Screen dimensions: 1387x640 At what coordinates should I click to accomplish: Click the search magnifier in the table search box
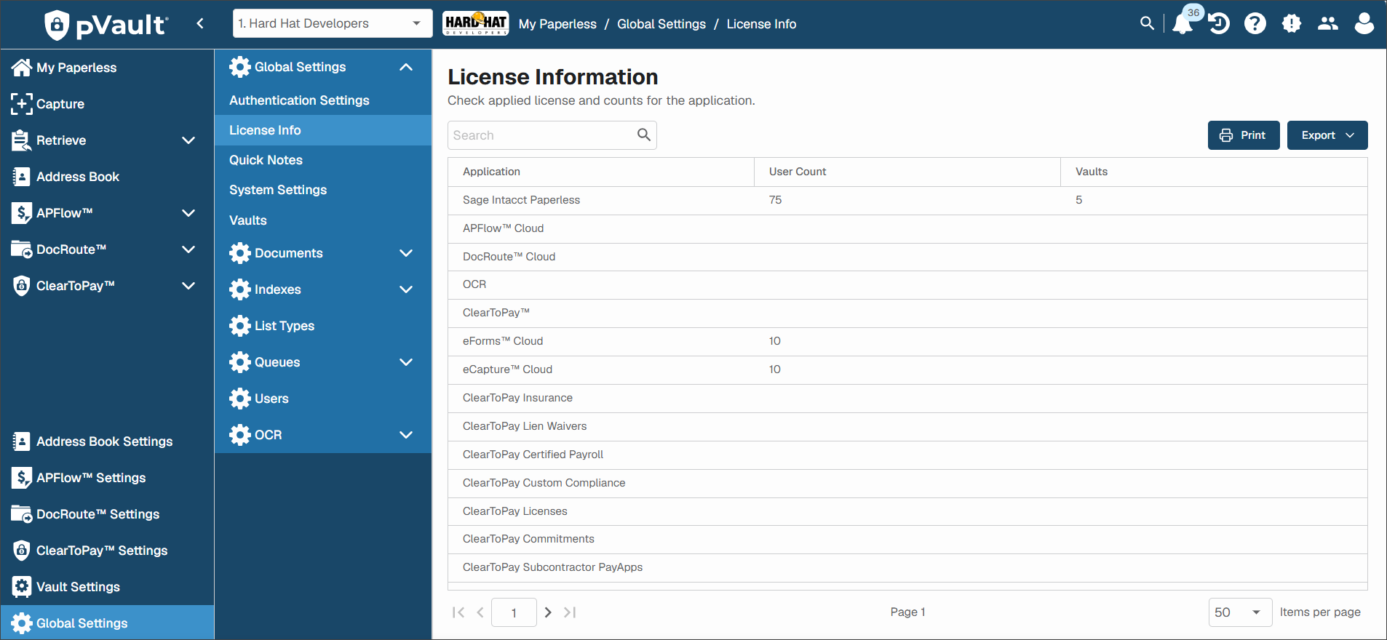pos(644,135)
